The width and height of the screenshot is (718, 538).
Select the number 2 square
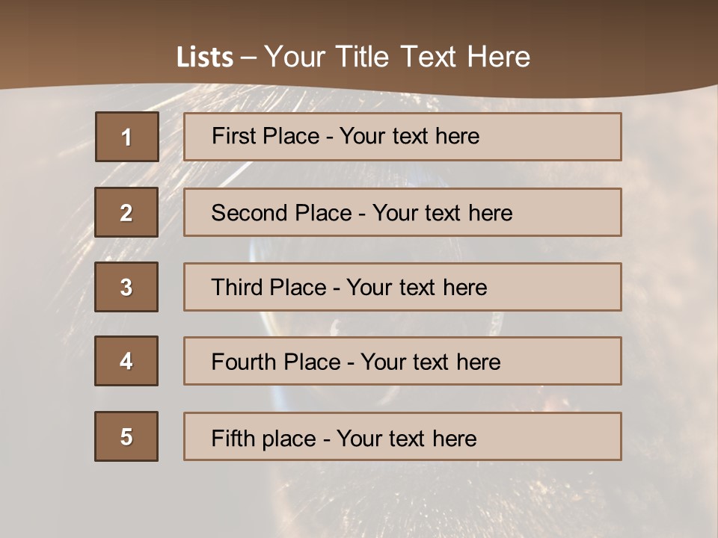[x=126, y=212]
